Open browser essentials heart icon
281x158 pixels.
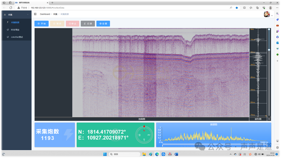(x=264, y=8)
